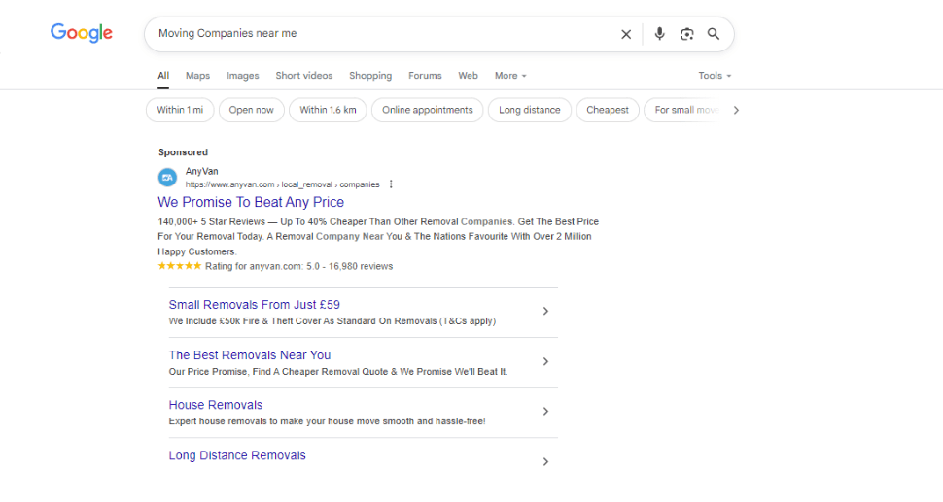
Task: Expand chevron beside Small Removals From Just £59
Action: [545, 311]
